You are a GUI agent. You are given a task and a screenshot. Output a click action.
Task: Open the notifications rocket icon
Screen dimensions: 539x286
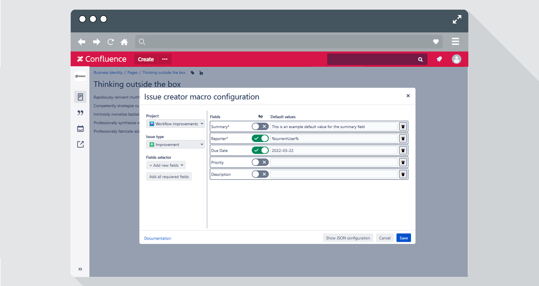coord(439,59)
